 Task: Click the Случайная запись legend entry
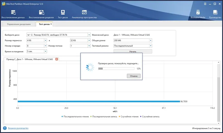(x=150, y=117)
